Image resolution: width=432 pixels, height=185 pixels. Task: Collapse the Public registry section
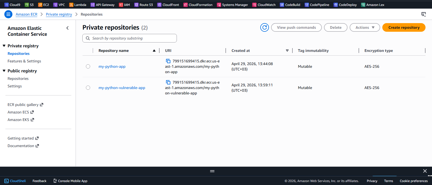coord(4,71)
